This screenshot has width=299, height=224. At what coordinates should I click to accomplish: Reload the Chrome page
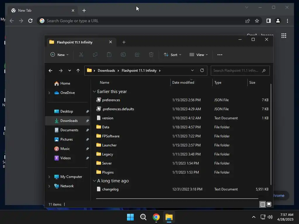pyautogui.click(x=30, y=21)
